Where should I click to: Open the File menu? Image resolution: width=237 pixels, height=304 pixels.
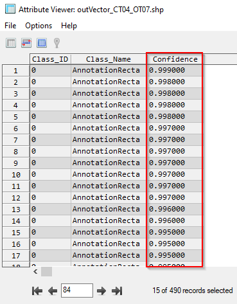click(10, 26)
